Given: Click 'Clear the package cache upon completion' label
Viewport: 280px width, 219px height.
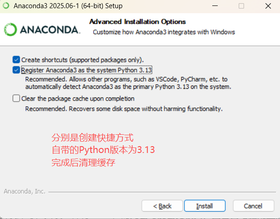Looking at the screenshot, I should [x=78, y=99].
